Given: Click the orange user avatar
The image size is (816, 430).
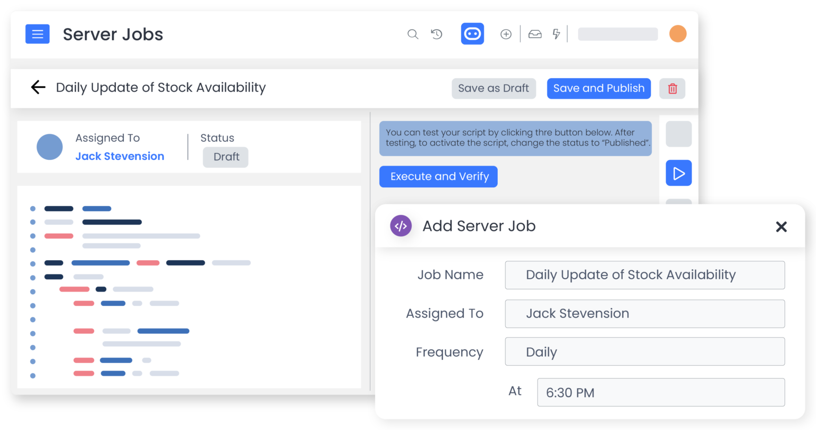Looking at the screenshot, I should (678, 33).
